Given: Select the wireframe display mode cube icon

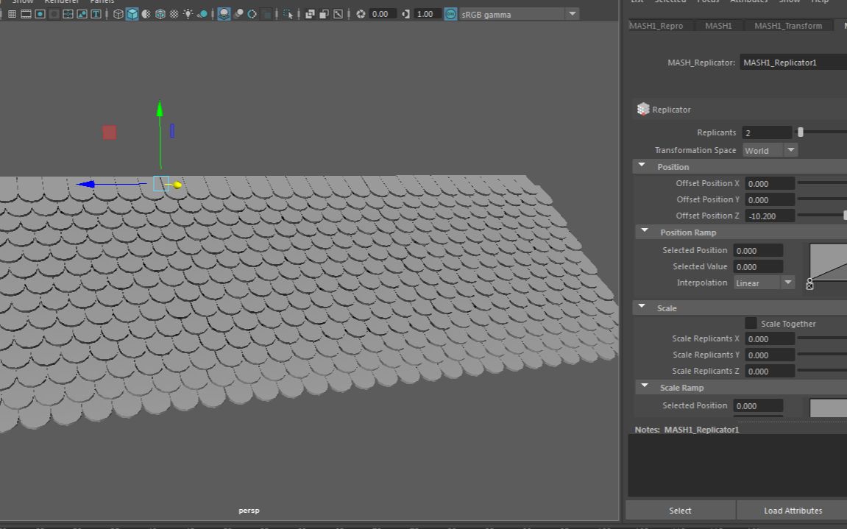Looking at the screenshot, I should pos(118,14).
